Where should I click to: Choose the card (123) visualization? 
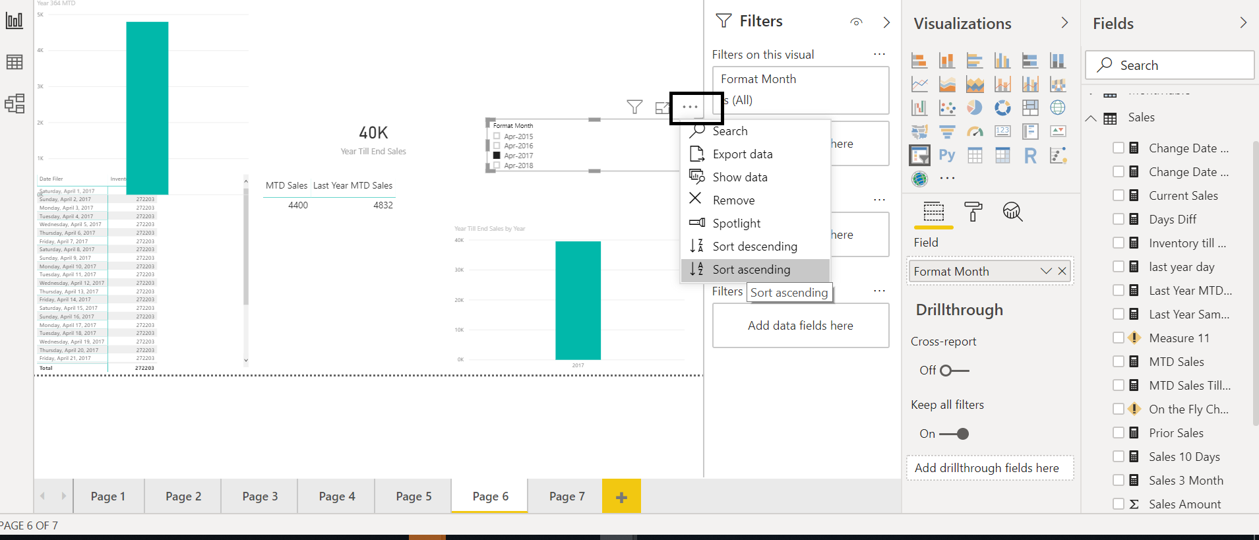(x=1002, y=131)
